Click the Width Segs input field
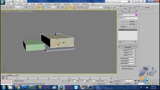The height and width of the screenshot is (90, 160). [131, 61]
